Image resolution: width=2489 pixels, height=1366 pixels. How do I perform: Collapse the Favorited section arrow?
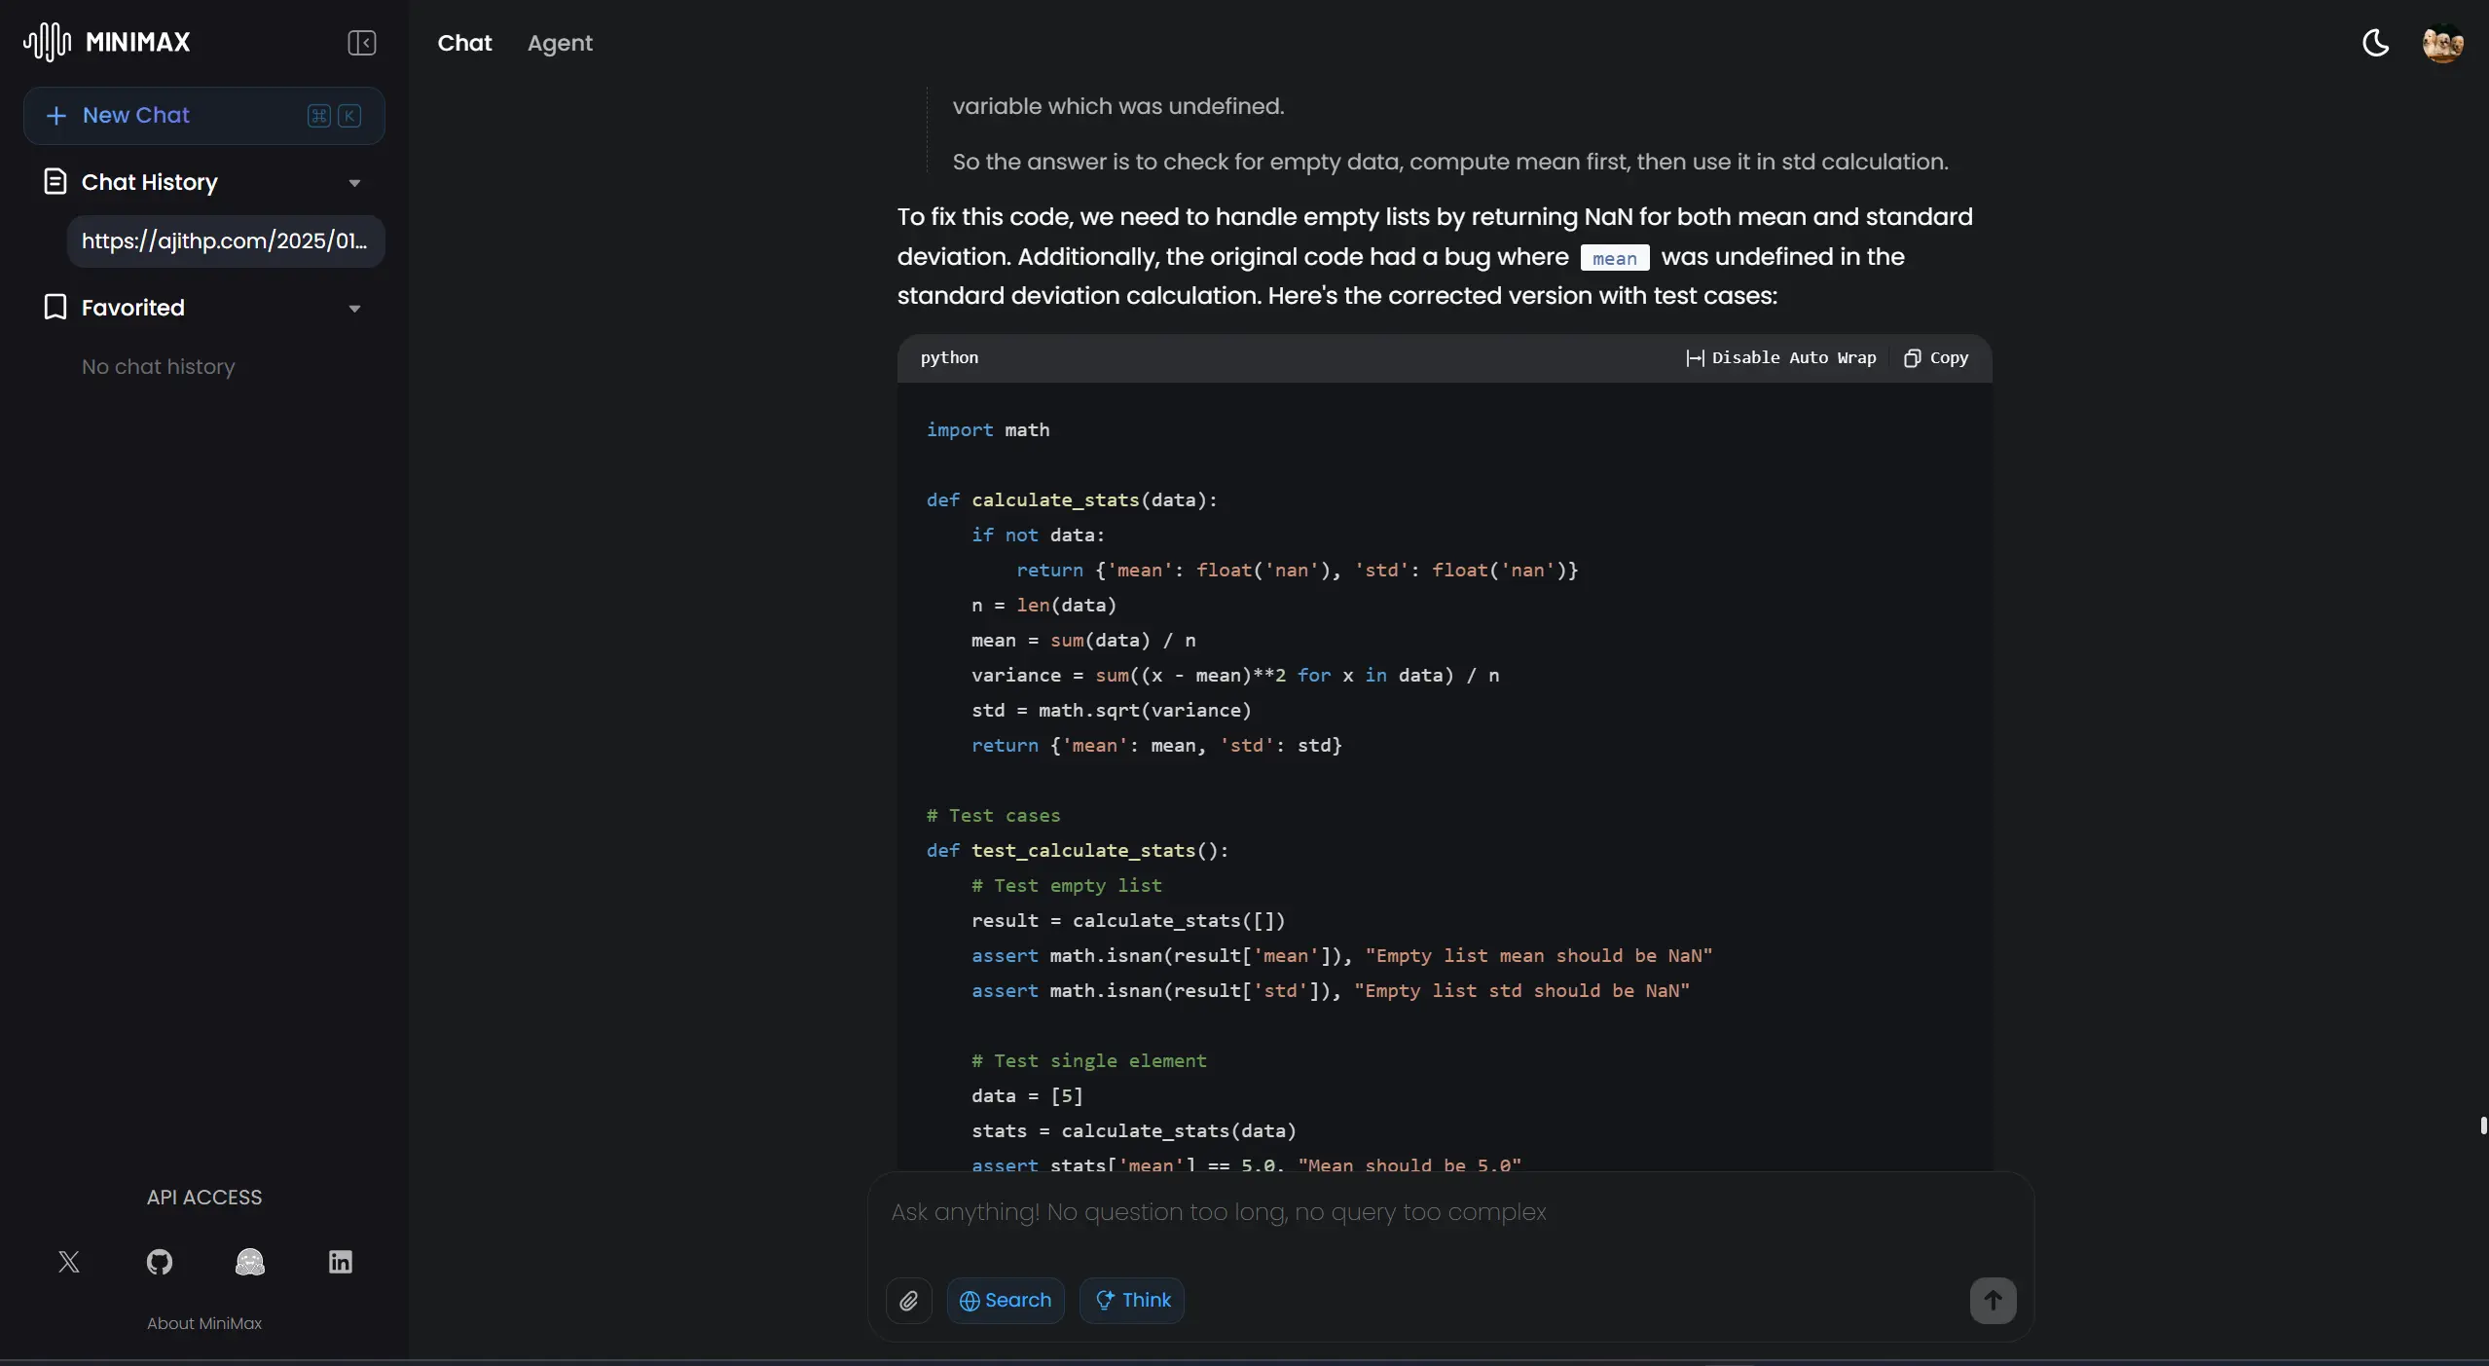pos(354,309)
